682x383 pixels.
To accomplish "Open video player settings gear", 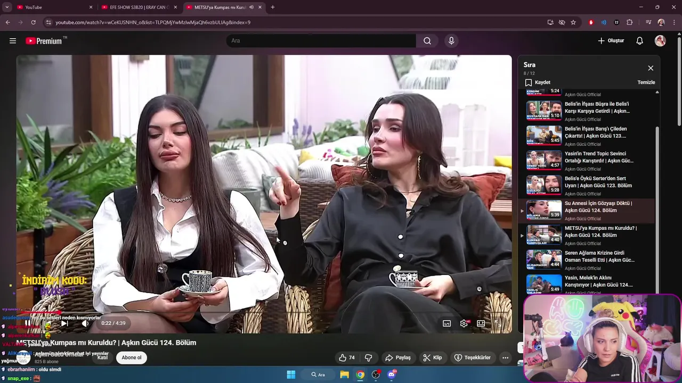I will (x=464, y=323).
